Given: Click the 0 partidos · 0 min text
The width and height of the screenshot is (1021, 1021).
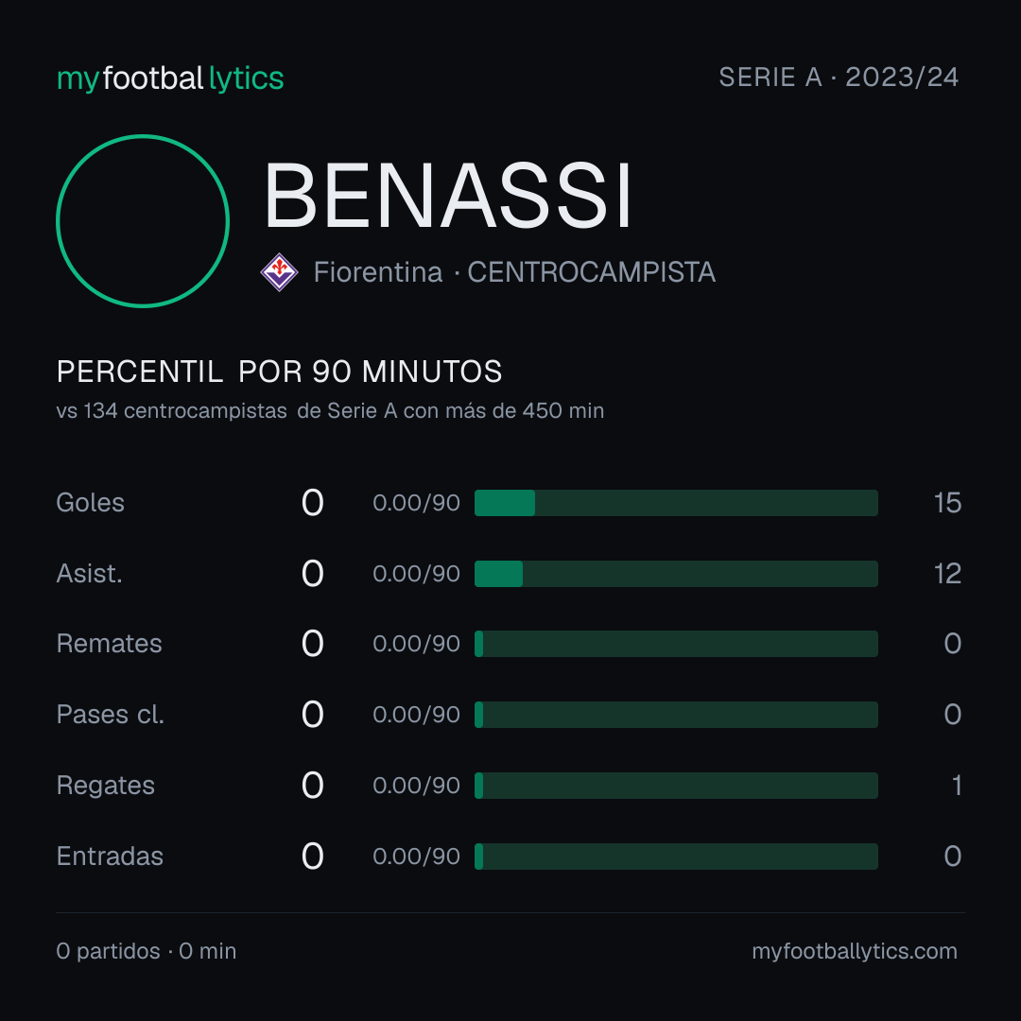Looking at the screenshot, I should tap(147, 951).
